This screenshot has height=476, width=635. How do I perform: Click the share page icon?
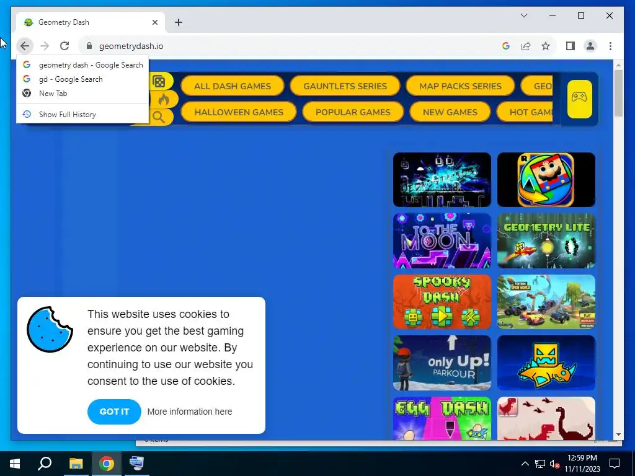click(x=526, y=46)
